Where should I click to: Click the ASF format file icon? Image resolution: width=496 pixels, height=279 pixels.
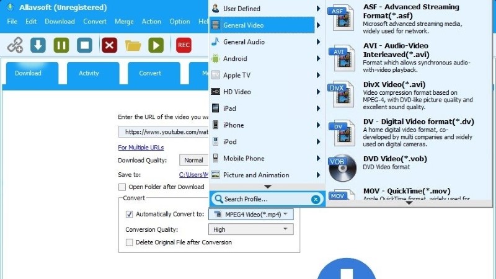coord(341,18)
